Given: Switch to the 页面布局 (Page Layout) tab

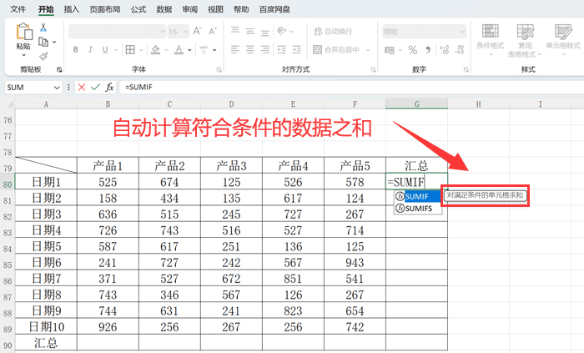Looking at the screenshot, I should (104, 9).
